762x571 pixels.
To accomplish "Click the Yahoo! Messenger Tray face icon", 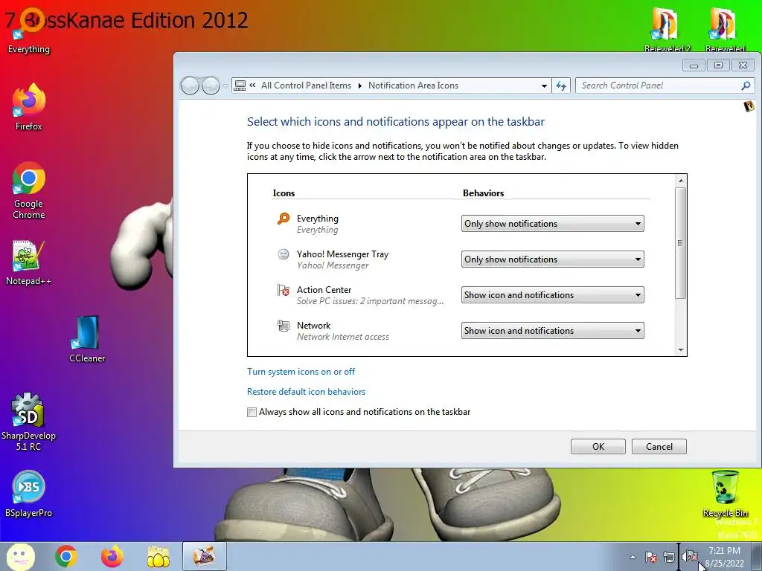I will (x=284, y=254).
